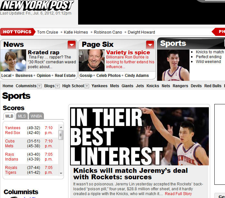Go to Red Bulls team page
This screenshot has width=225, height=198.
pos(213,86)
